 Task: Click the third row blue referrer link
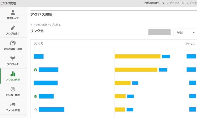(46, 83)
